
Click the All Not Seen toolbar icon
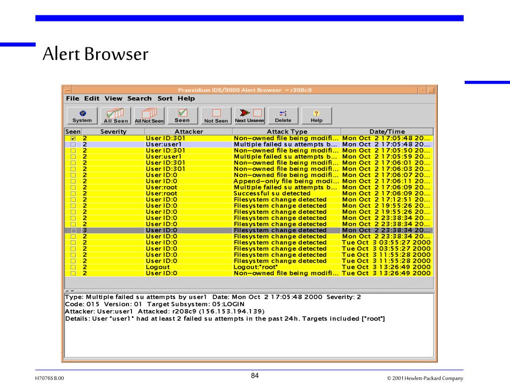coord(149,116)
